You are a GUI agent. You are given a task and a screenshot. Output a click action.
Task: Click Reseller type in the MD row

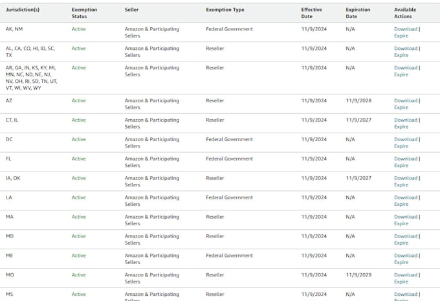[215, 236]
